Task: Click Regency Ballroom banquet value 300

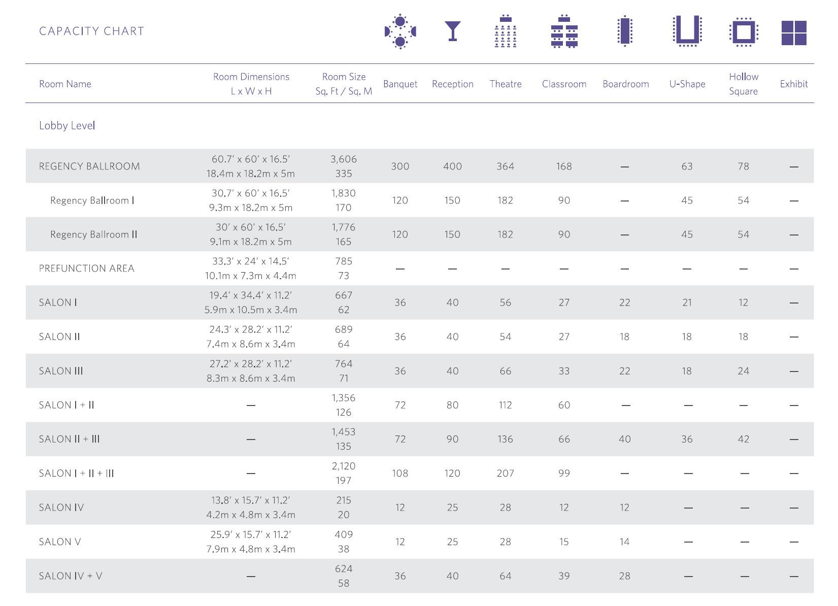Action: click(400, 166)
